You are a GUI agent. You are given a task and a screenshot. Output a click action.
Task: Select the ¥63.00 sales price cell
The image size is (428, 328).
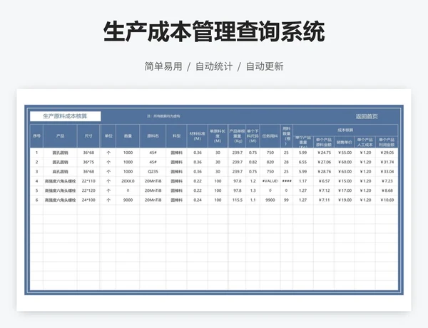click(345, 172)
